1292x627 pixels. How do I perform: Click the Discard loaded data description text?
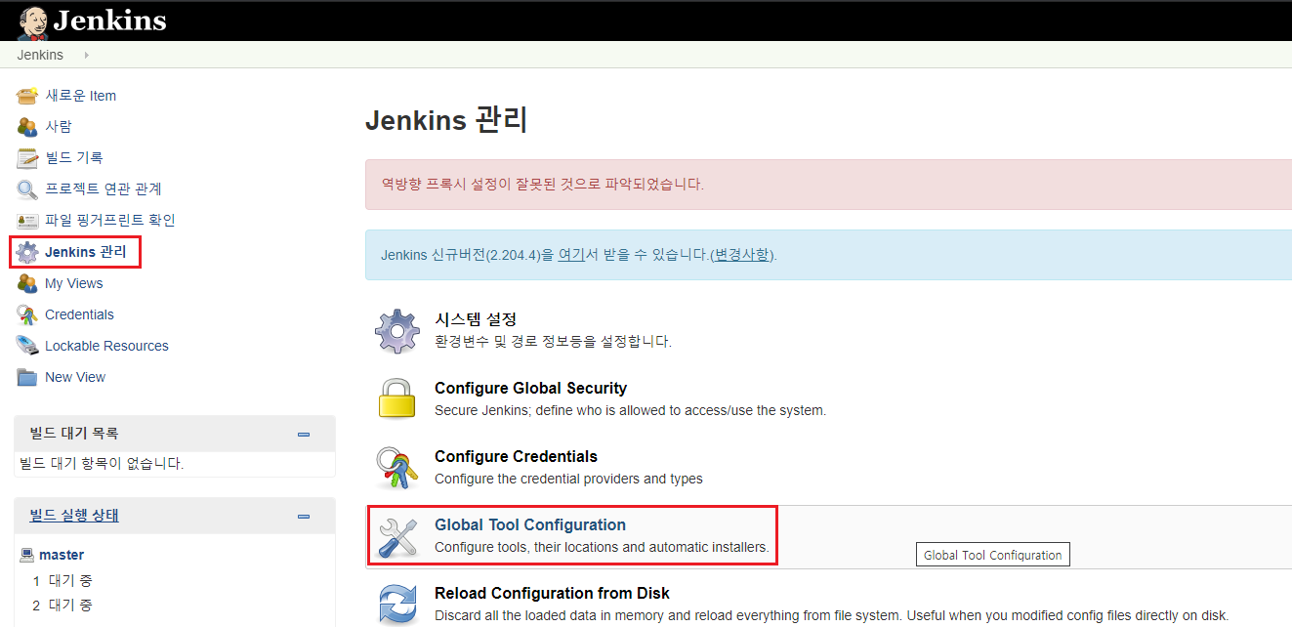click(x=831, y=615)
